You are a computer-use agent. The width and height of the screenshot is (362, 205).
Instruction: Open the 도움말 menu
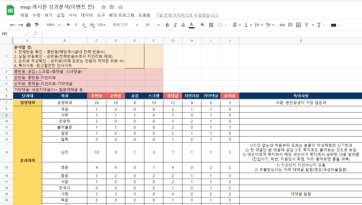145,15
